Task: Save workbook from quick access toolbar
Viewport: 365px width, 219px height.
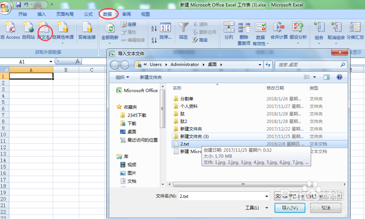Action: tap(18, 4)
